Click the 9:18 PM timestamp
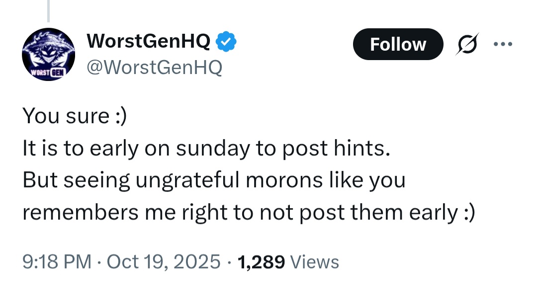 (57, 261)
